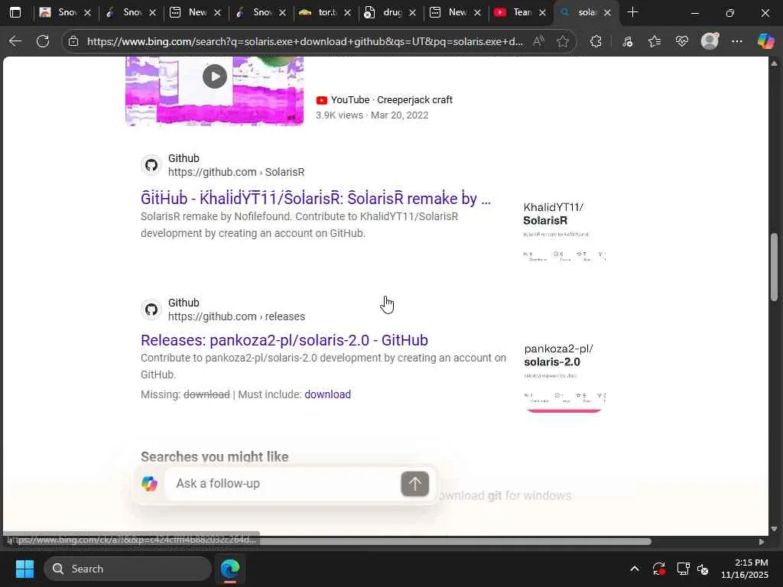Reload the page with the refresh icon
This screenshot has height=587, width=783.
tap(43, 41)
